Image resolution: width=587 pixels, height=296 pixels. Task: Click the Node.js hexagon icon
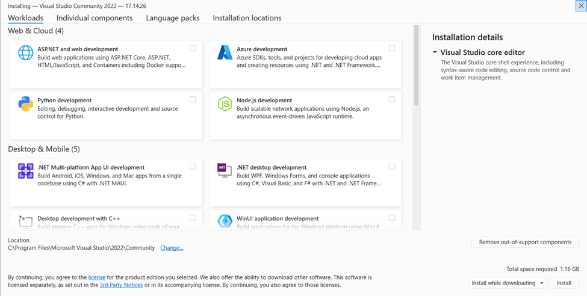point(225,104)
